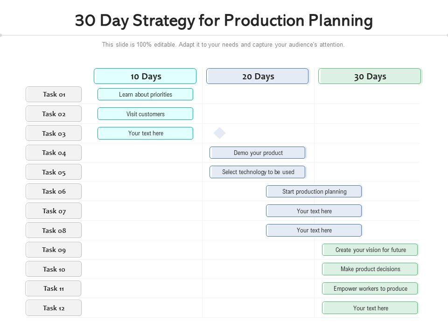Click Select technology to be used bar
This screenshot has width=448, height=336.
point(258,172)
